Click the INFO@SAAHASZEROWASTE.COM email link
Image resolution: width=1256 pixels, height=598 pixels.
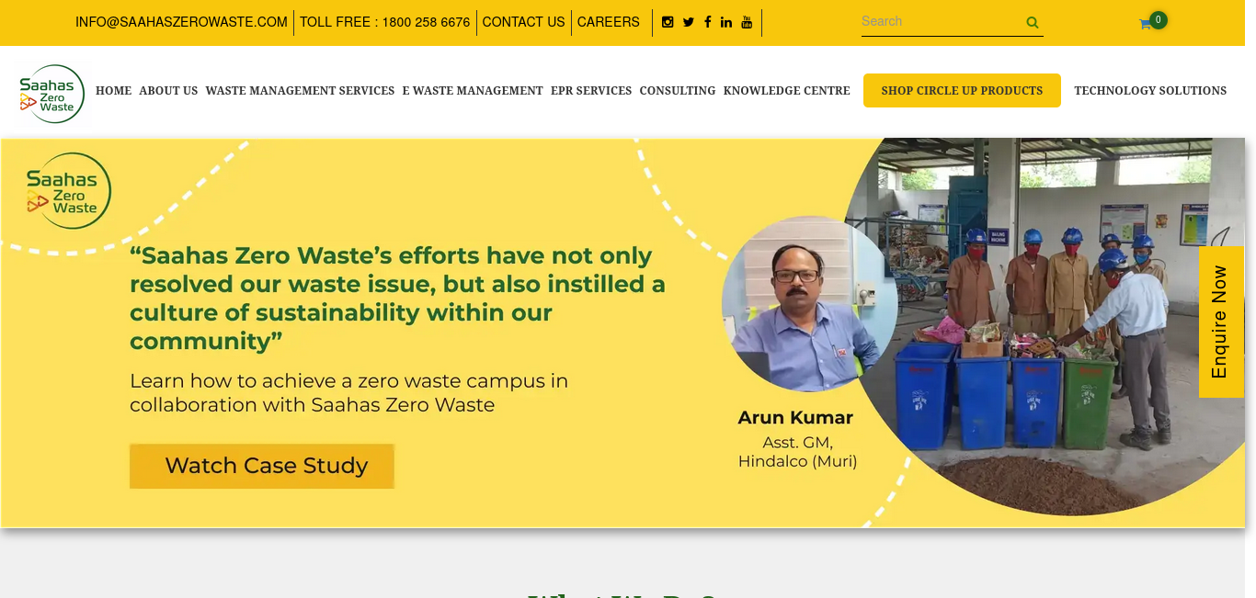click(181, 22)
